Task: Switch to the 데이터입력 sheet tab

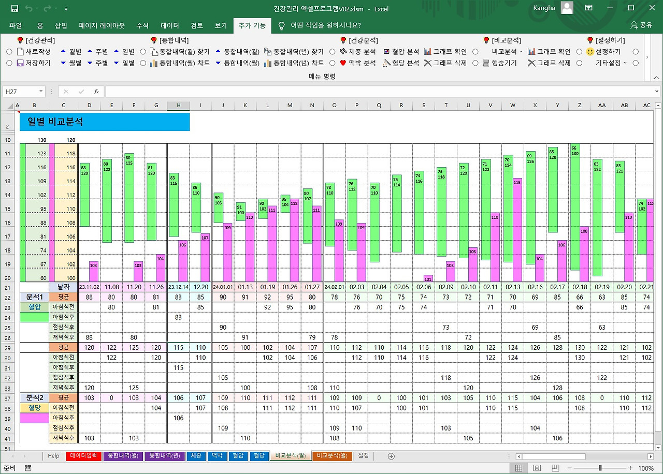Action: 83,456
